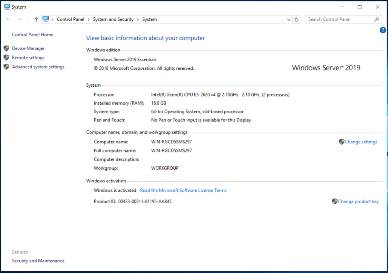The width and height of the screenshot is (388, 273).
Task: Close the System window
Action: 377,7
